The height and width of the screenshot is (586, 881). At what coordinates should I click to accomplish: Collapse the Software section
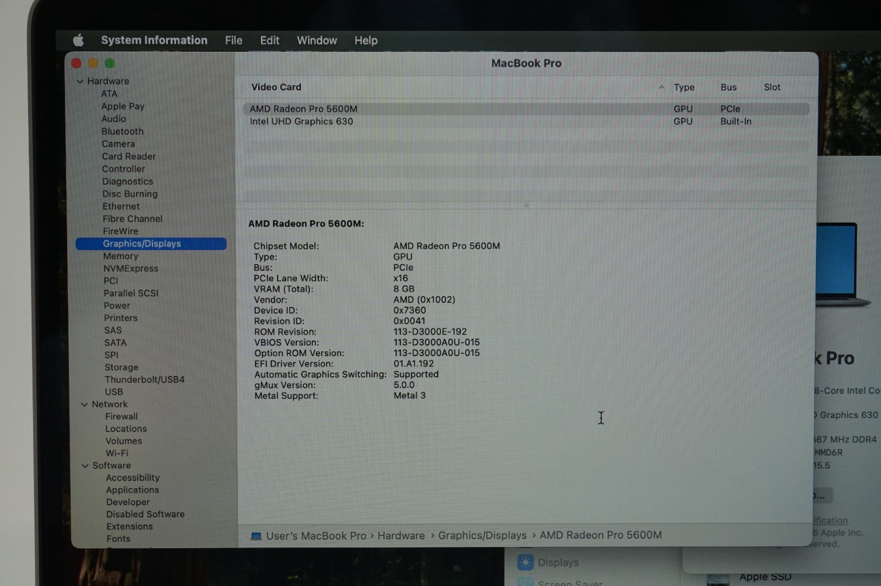(x=85, y=465)
